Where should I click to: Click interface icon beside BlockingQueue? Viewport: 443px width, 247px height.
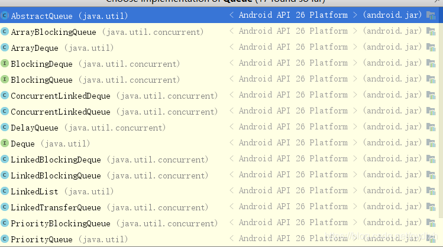point(5,79)
